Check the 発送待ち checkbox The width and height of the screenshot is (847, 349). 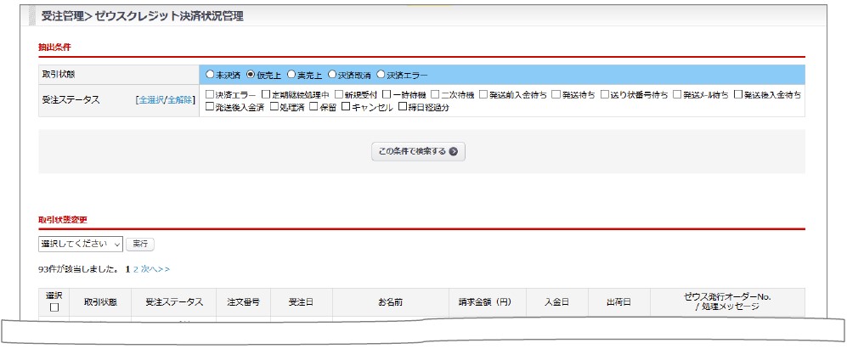click(556, 94)
